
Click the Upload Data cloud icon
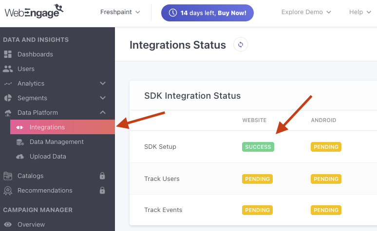click(20, 157)
